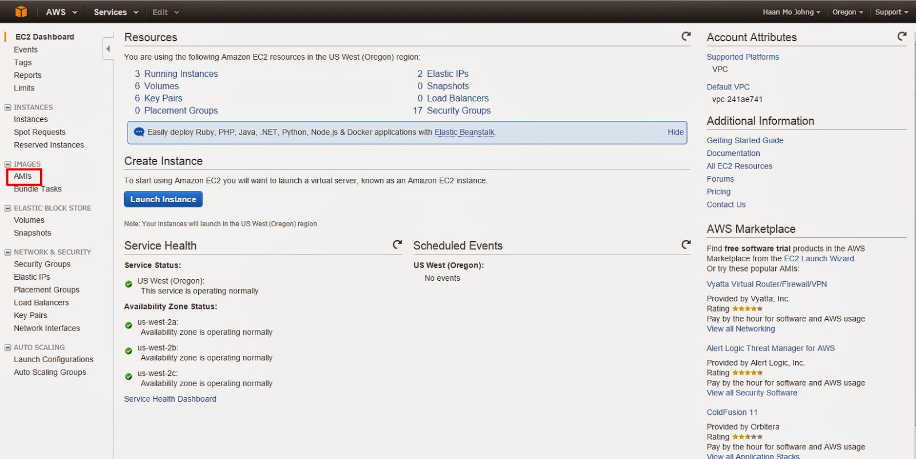Open the EC2 Launch Wizard link
This screenshot has height=459, width=916.
819,259
